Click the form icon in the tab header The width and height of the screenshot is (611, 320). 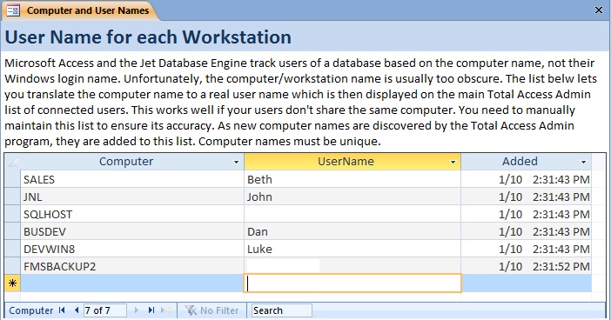pyautogui.click(x=13, y=10)
